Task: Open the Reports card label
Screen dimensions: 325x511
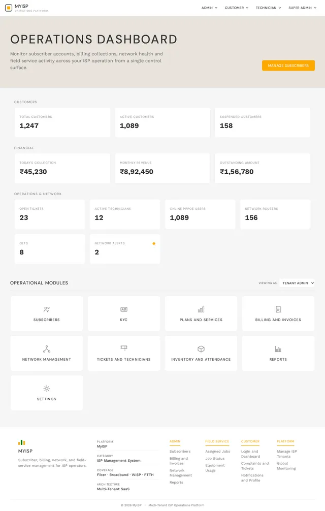Action: 278,360
